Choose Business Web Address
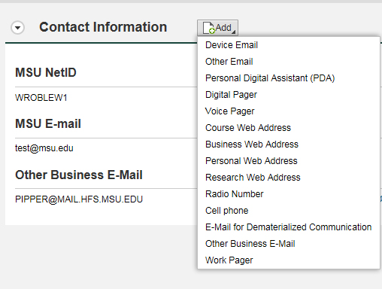The width and height of the screenshot is (382, 289). [x=252, y=144]
